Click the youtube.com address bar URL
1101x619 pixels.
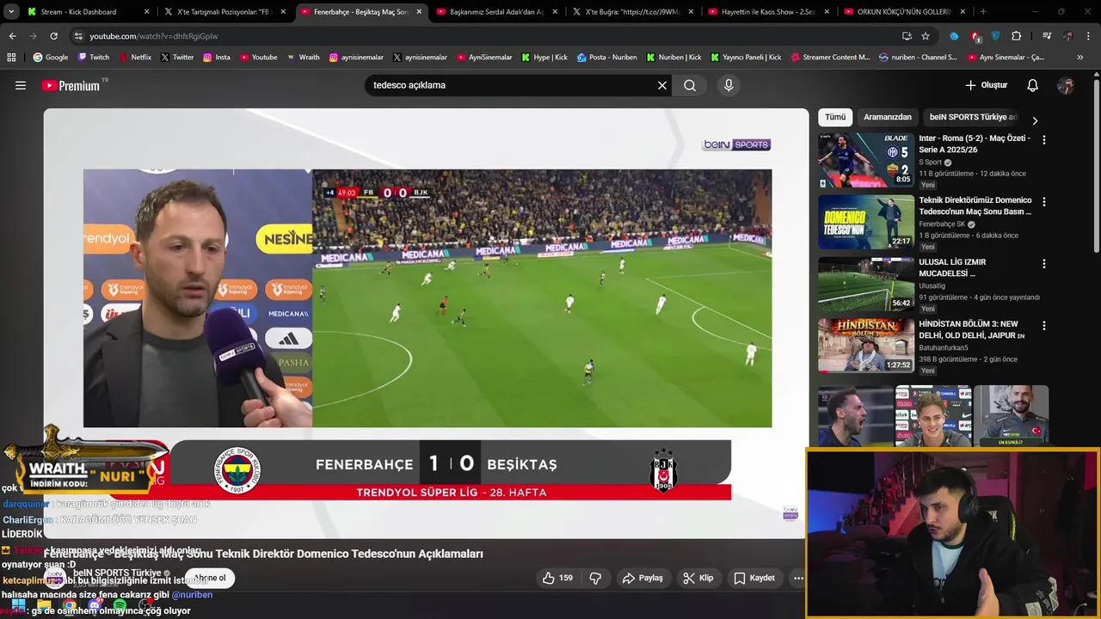coord(154,36)
